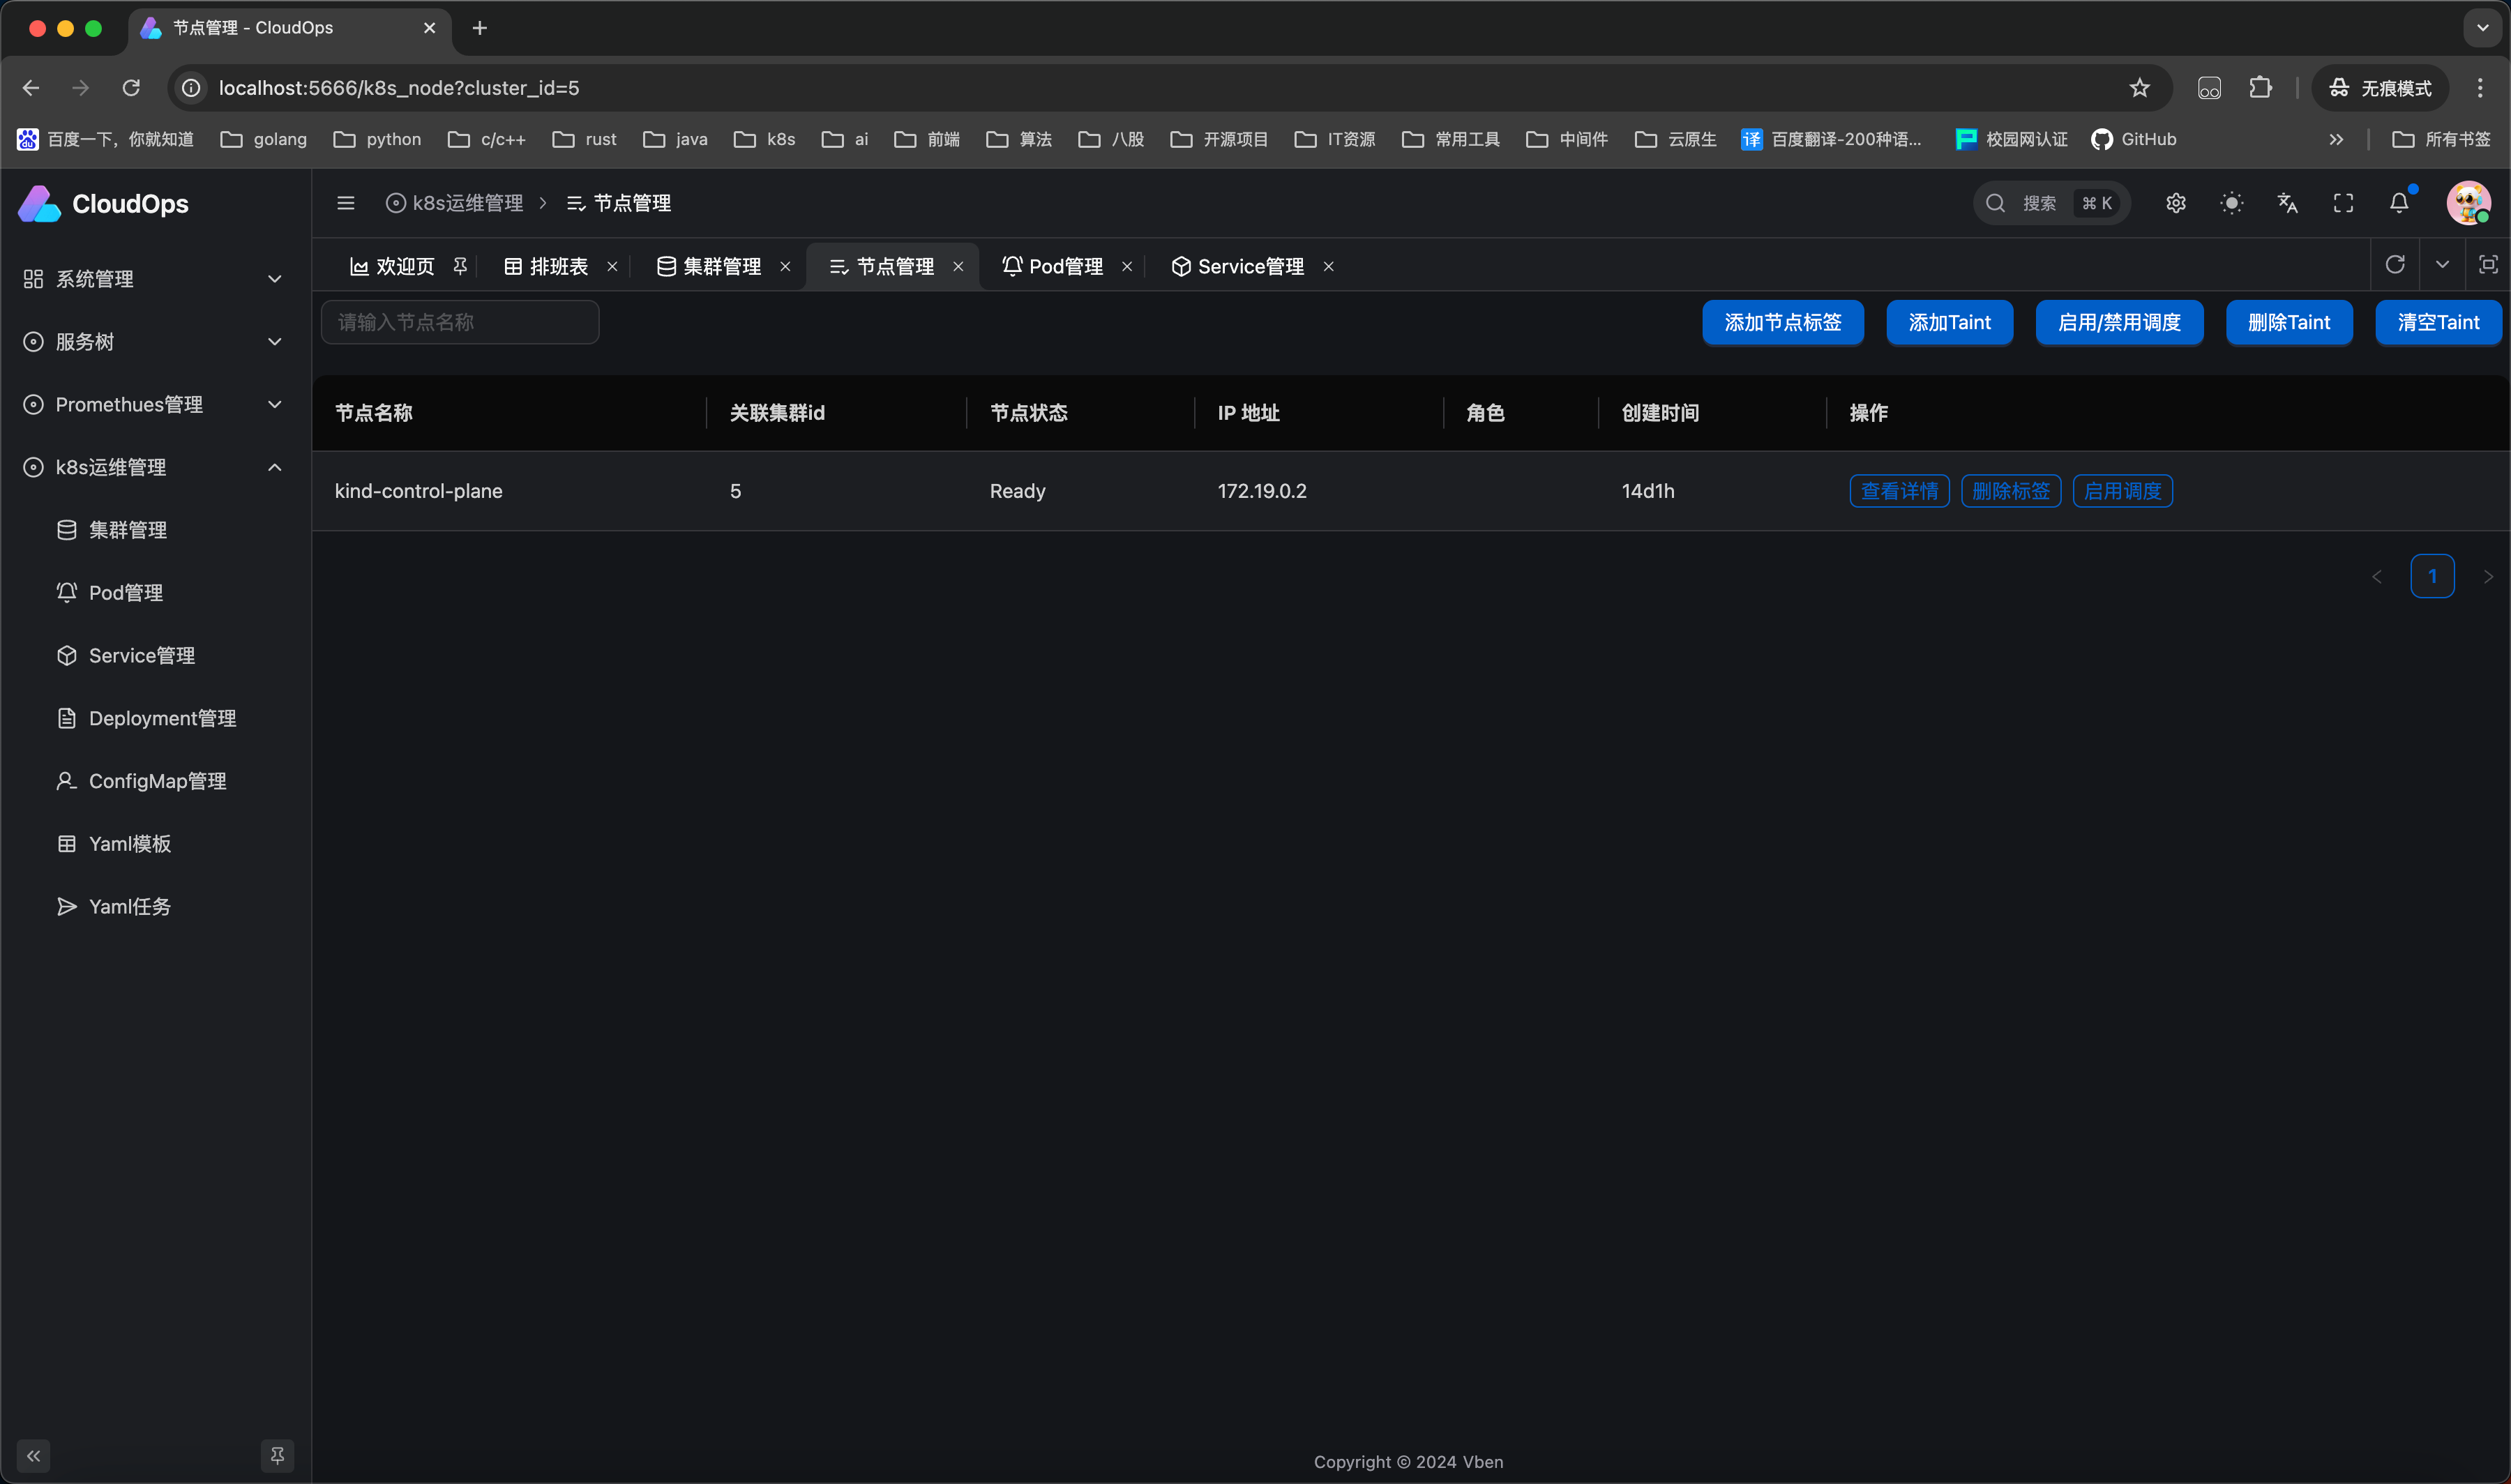The image size is (2511, 1484).
Task: Open the GitHub bookmark
Action: pos(2134,139)
